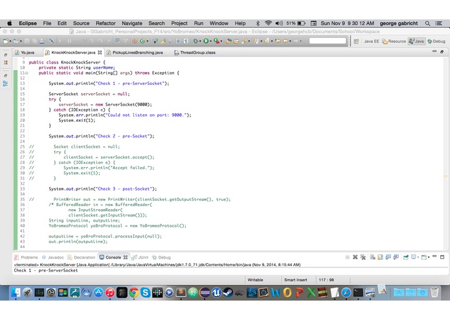Click the Print toolbar icon

coord(42,41)
